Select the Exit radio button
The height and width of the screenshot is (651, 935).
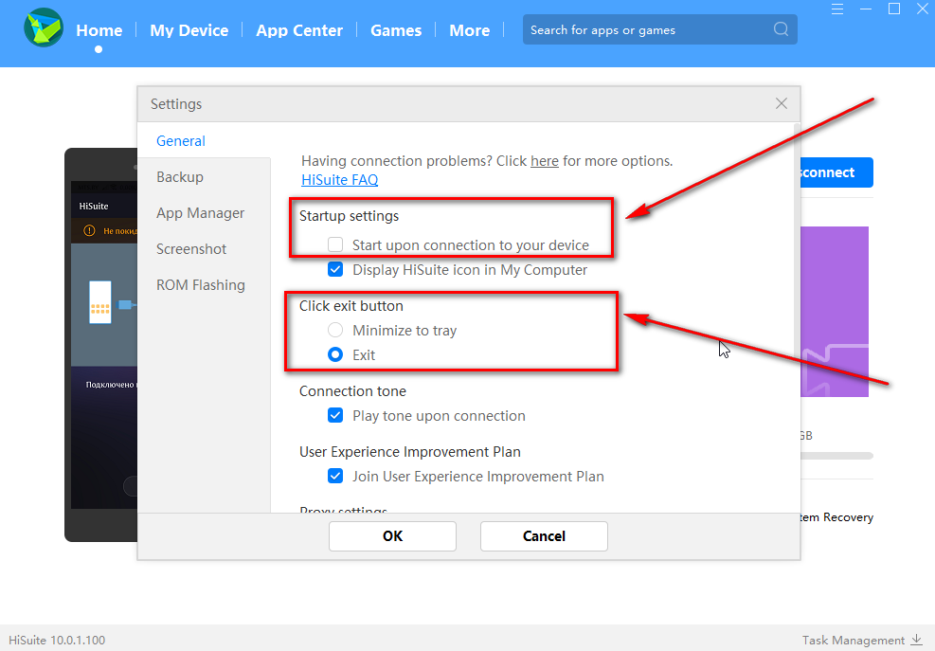pyautogui.click(x=335, y=354)
